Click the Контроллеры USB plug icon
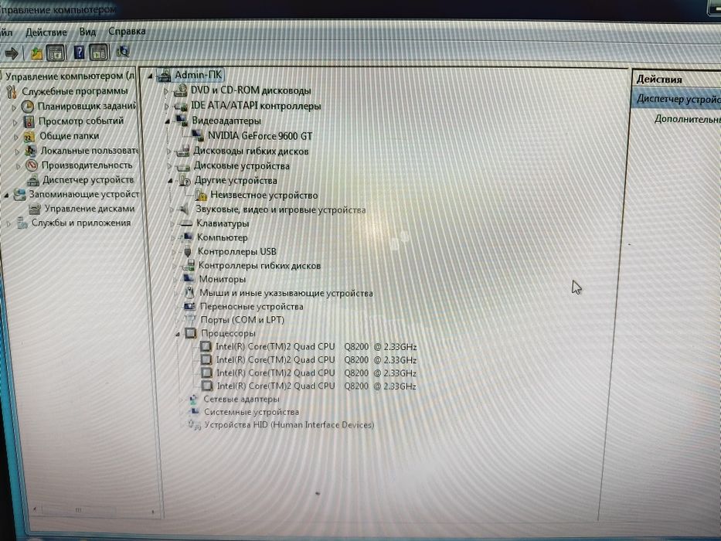The height and width of the screenshot is (541, 721). (187, 252)
